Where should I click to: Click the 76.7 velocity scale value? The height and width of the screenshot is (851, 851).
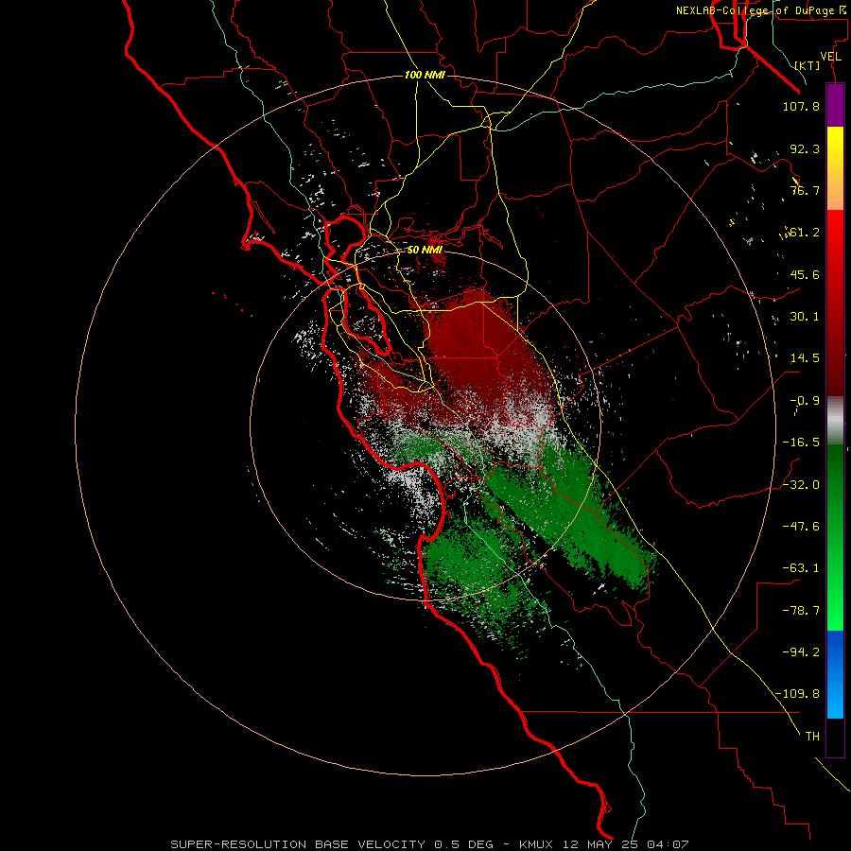pos(805,190)
